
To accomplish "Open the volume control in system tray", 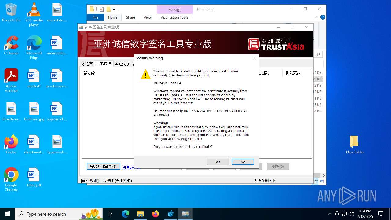I will 352,214.
